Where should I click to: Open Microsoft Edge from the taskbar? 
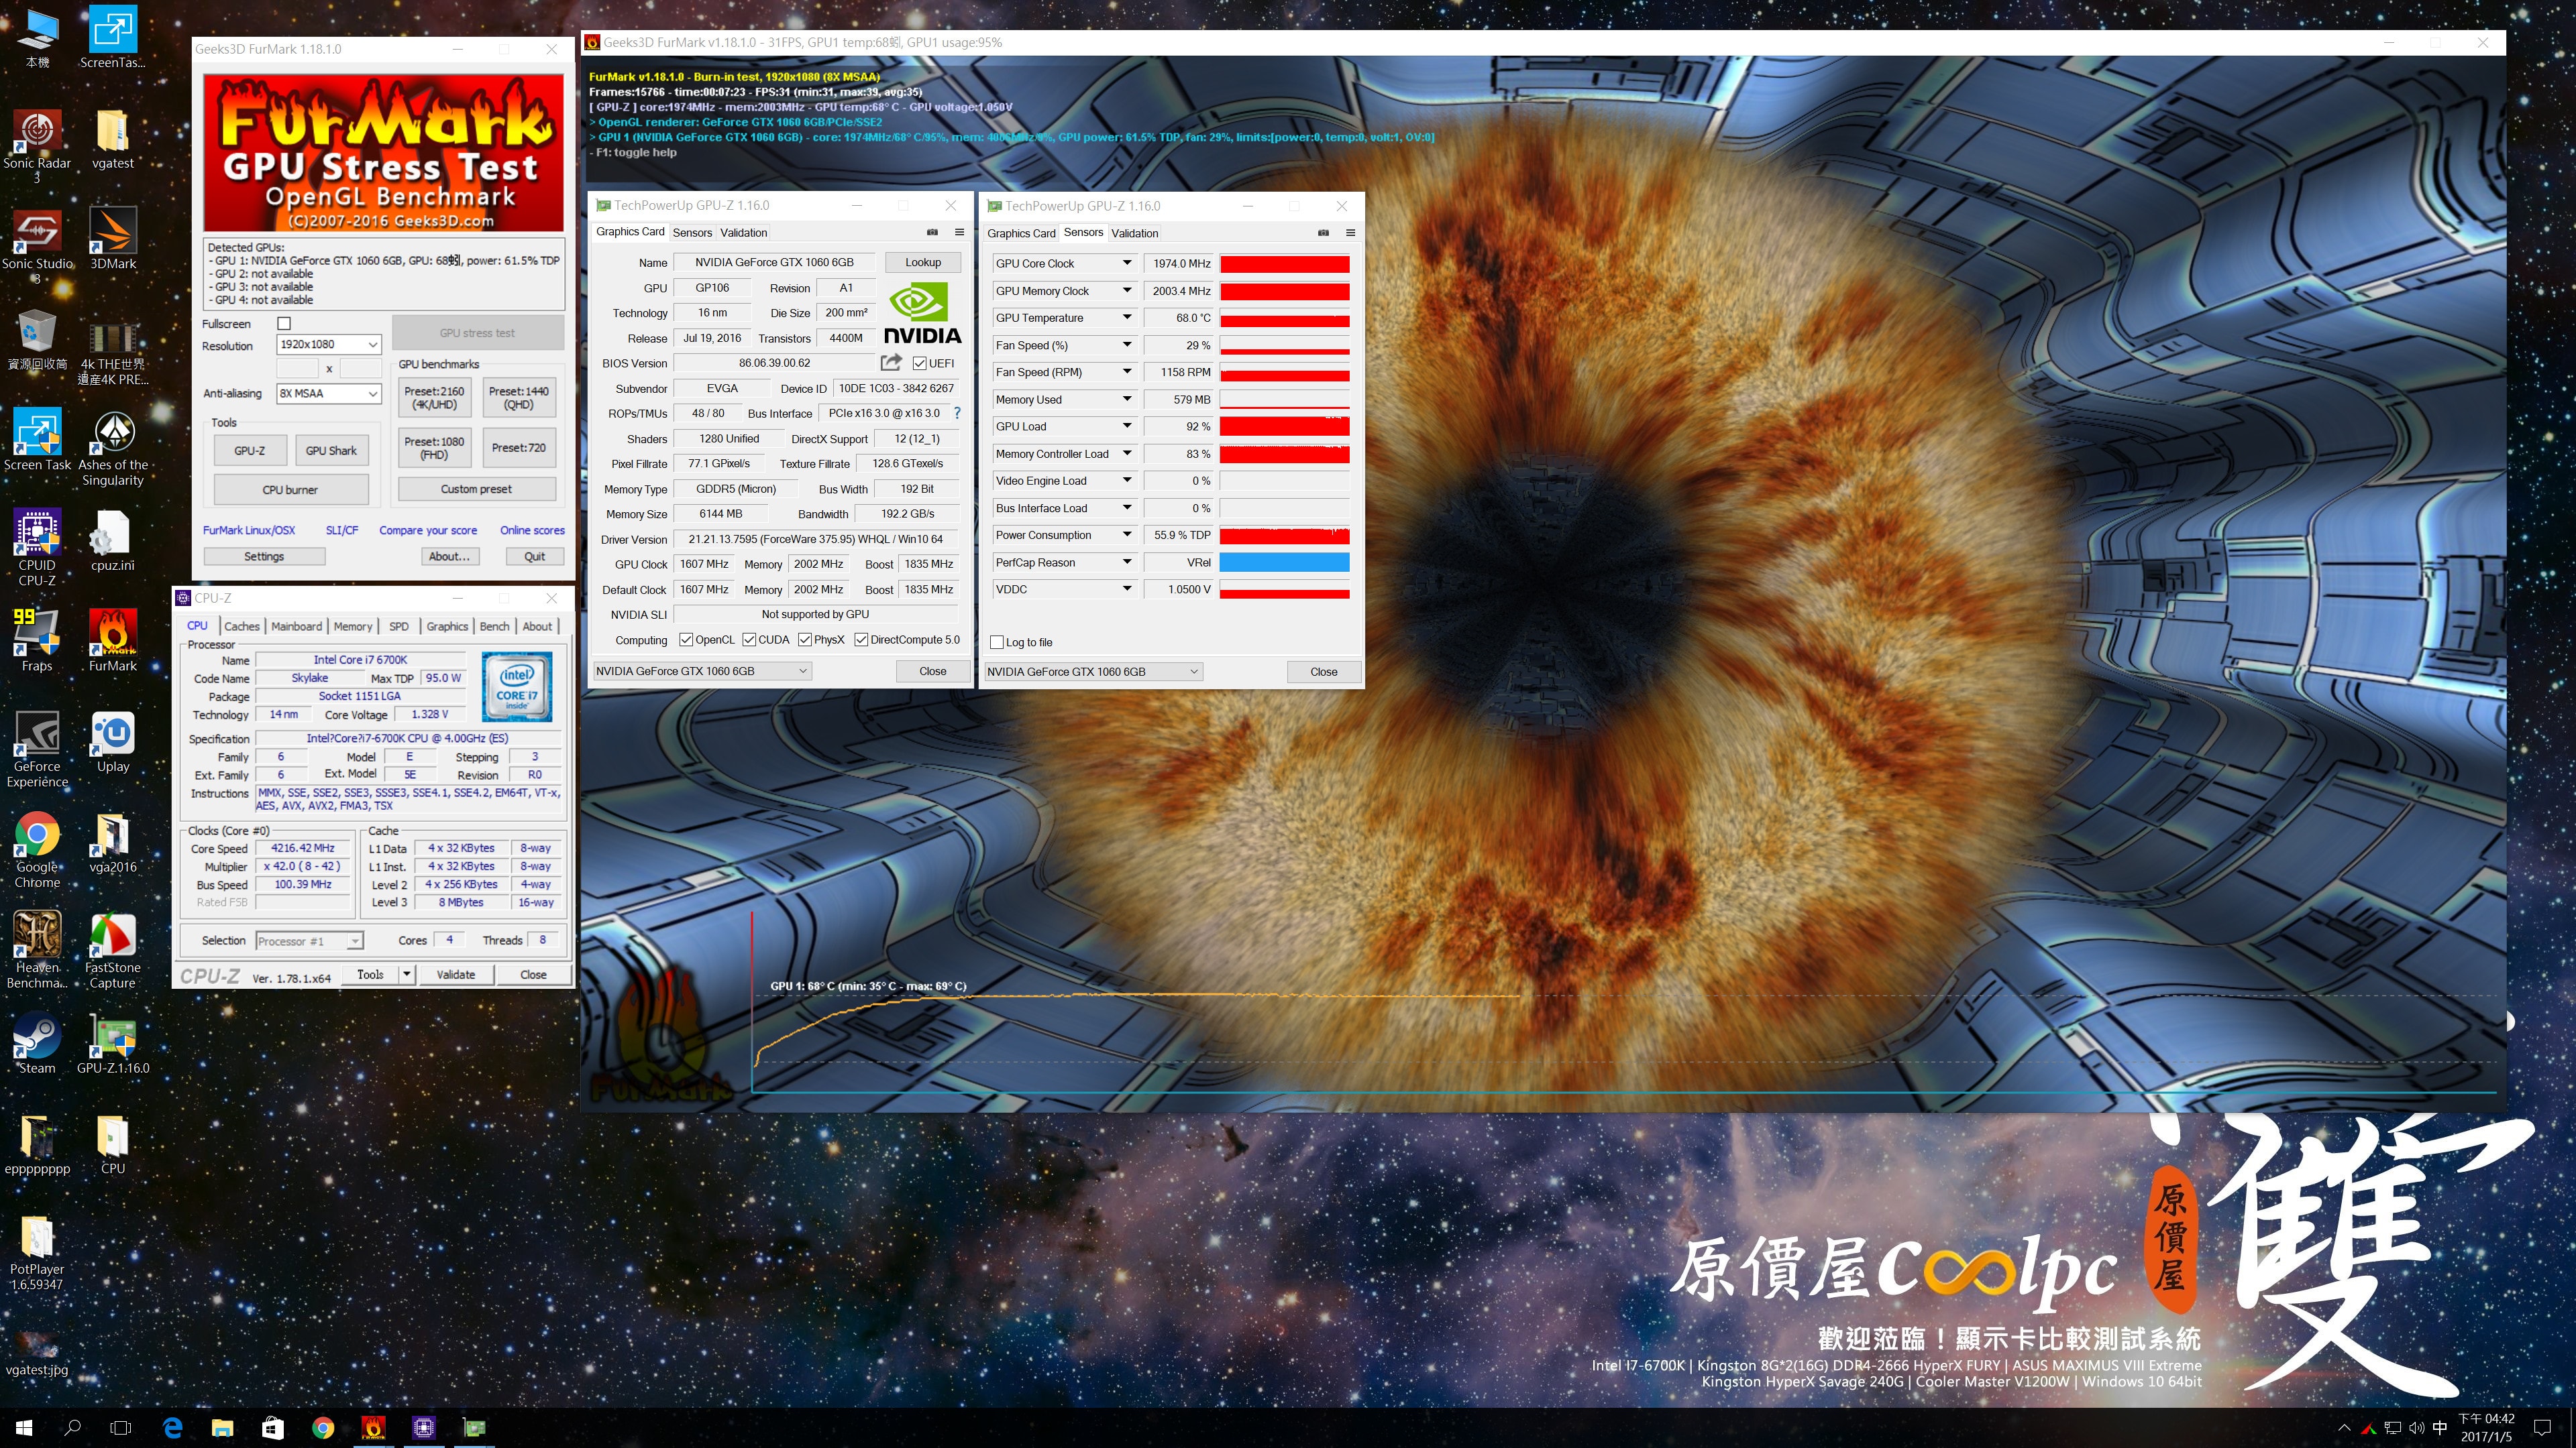172,1428
